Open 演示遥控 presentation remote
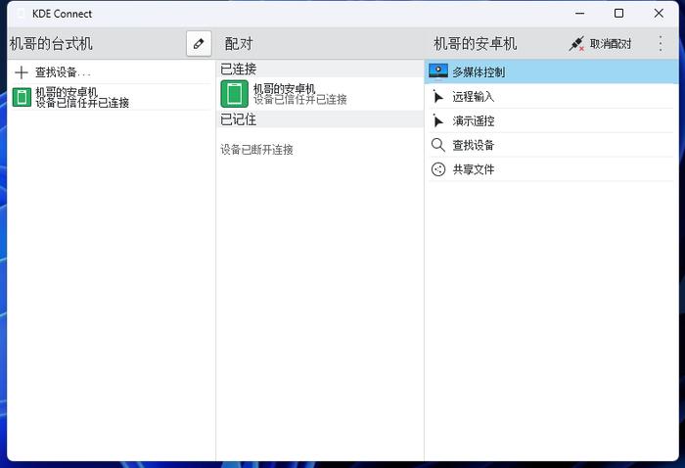 click(x=551, y=121)
